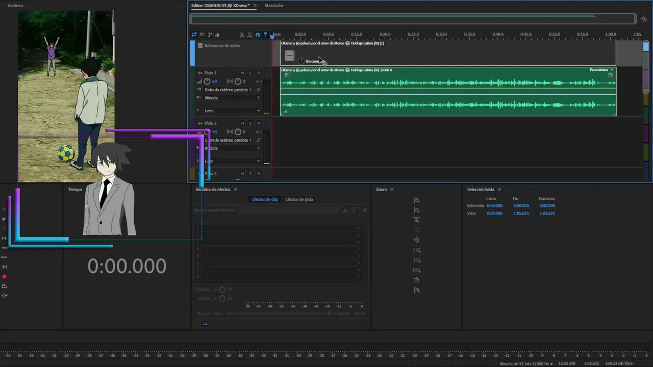This screenshot has height=367, width=653.
Task: Select the Efectos de pista tab
Action: [299, 199]
